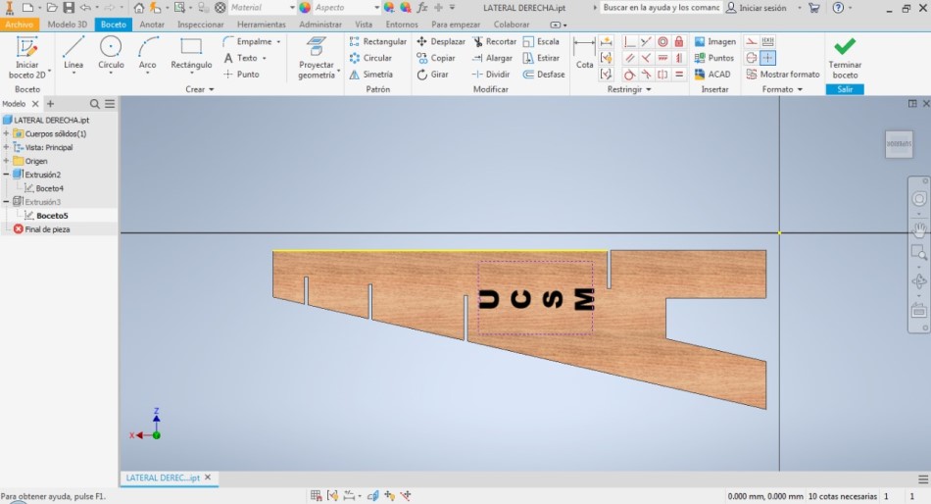
Task: Add a Cota dimension
Action: coord(584,53)
